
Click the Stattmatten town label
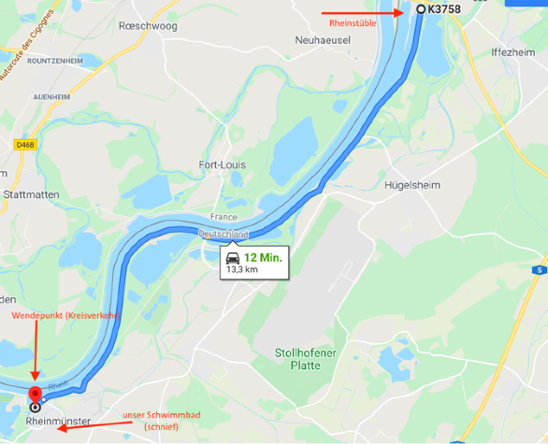[32, 194]
